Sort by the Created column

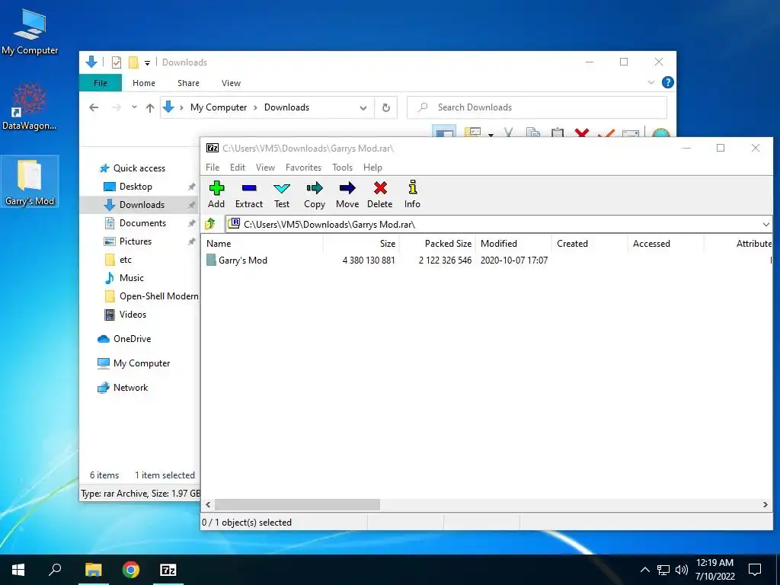[590, 244]
